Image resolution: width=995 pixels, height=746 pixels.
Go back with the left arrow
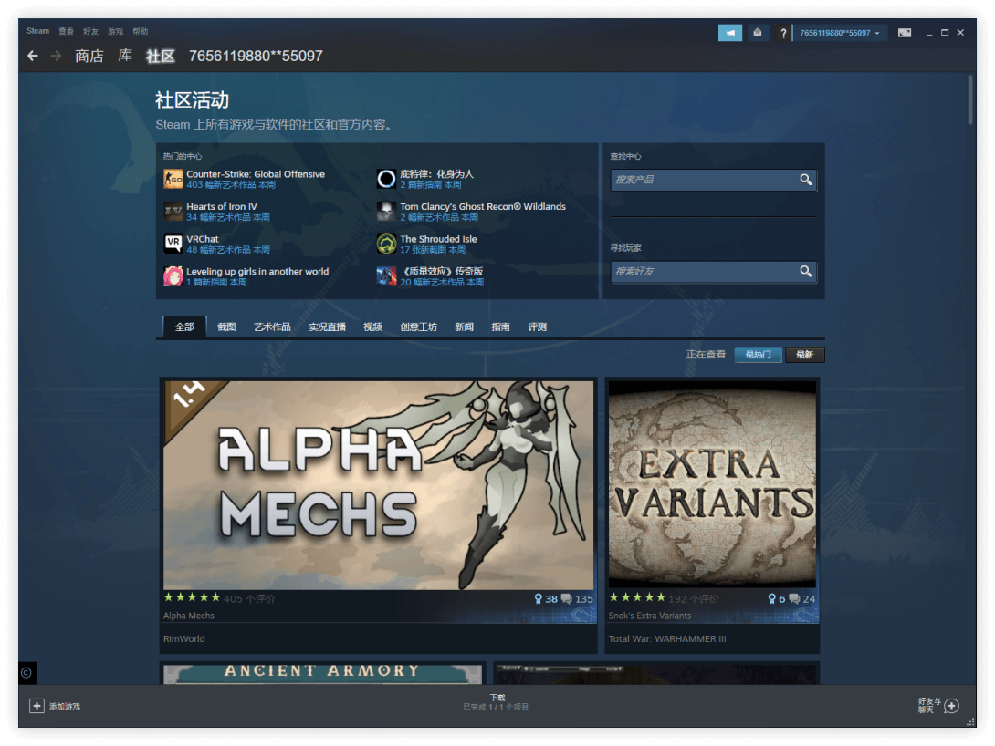(33, 56)
